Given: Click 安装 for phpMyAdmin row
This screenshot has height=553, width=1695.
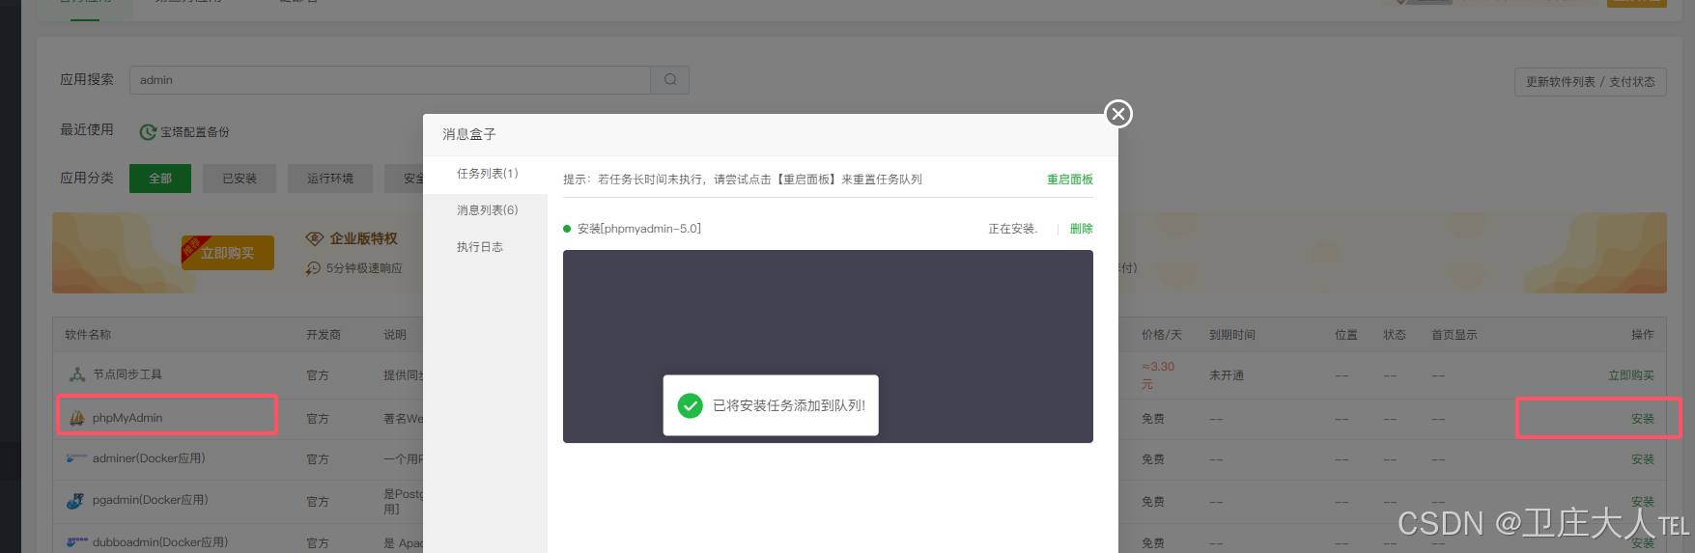Looking at the screenshot, I should click(1643, 419).
